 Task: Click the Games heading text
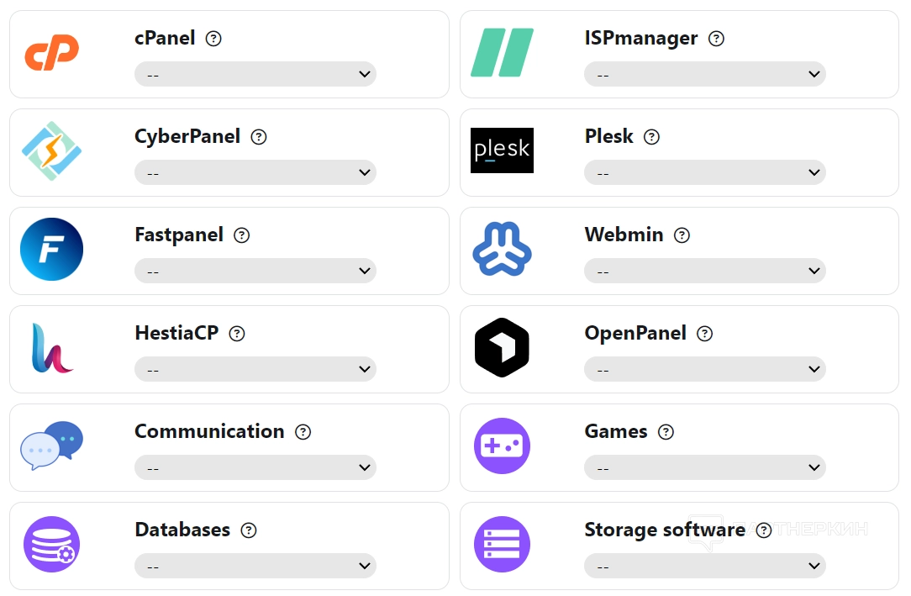pyautogui.click(x=616, y=431)
